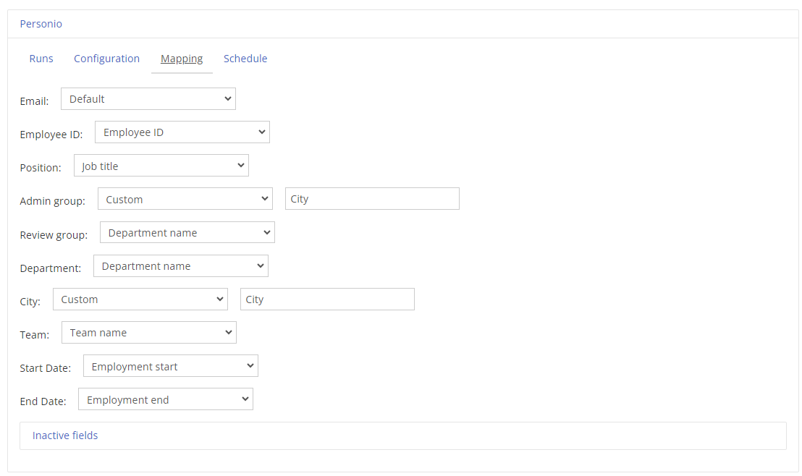Image resolution: width=802 pixels, height=476 pixels.
Task: Click the Start Date field label
Action: click(x=46, y=368)
